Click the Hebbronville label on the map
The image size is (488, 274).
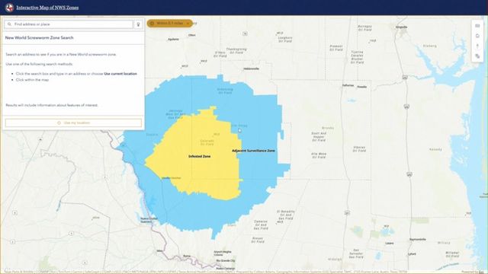coord(251,68)
